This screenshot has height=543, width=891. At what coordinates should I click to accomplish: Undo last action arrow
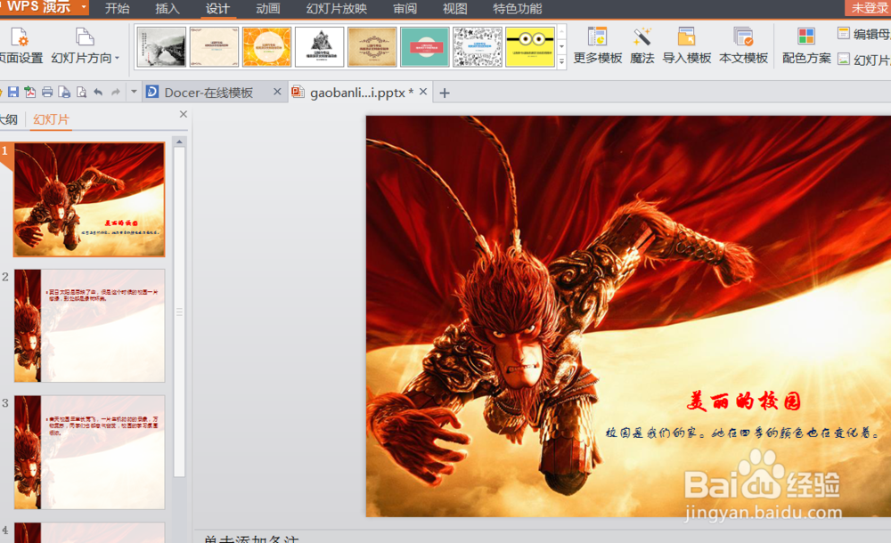(x=98, y=92)
